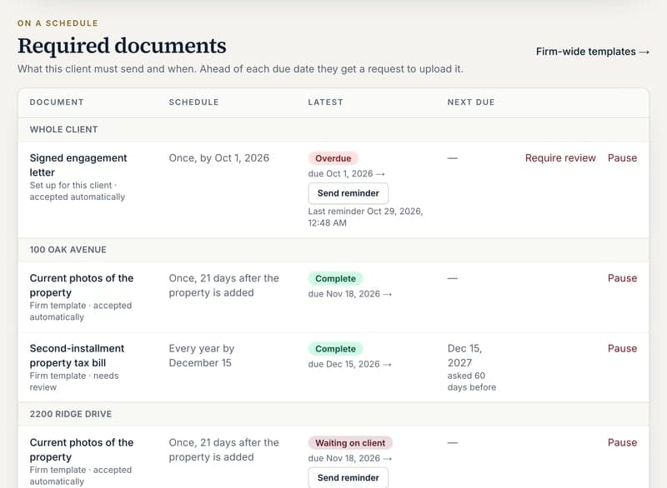
Task: Click 'Current photos of the property' under 100 Oak Avenue
Action: (82, 286)
